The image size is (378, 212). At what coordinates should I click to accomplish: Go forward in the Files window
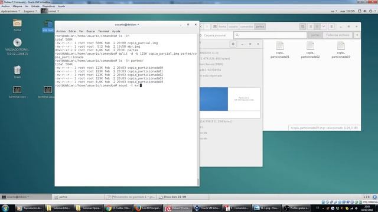(x=207, y=26)
